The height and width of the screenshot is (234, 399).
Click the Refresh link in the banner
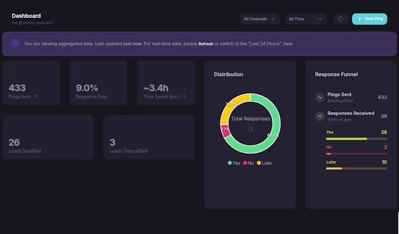206,44
